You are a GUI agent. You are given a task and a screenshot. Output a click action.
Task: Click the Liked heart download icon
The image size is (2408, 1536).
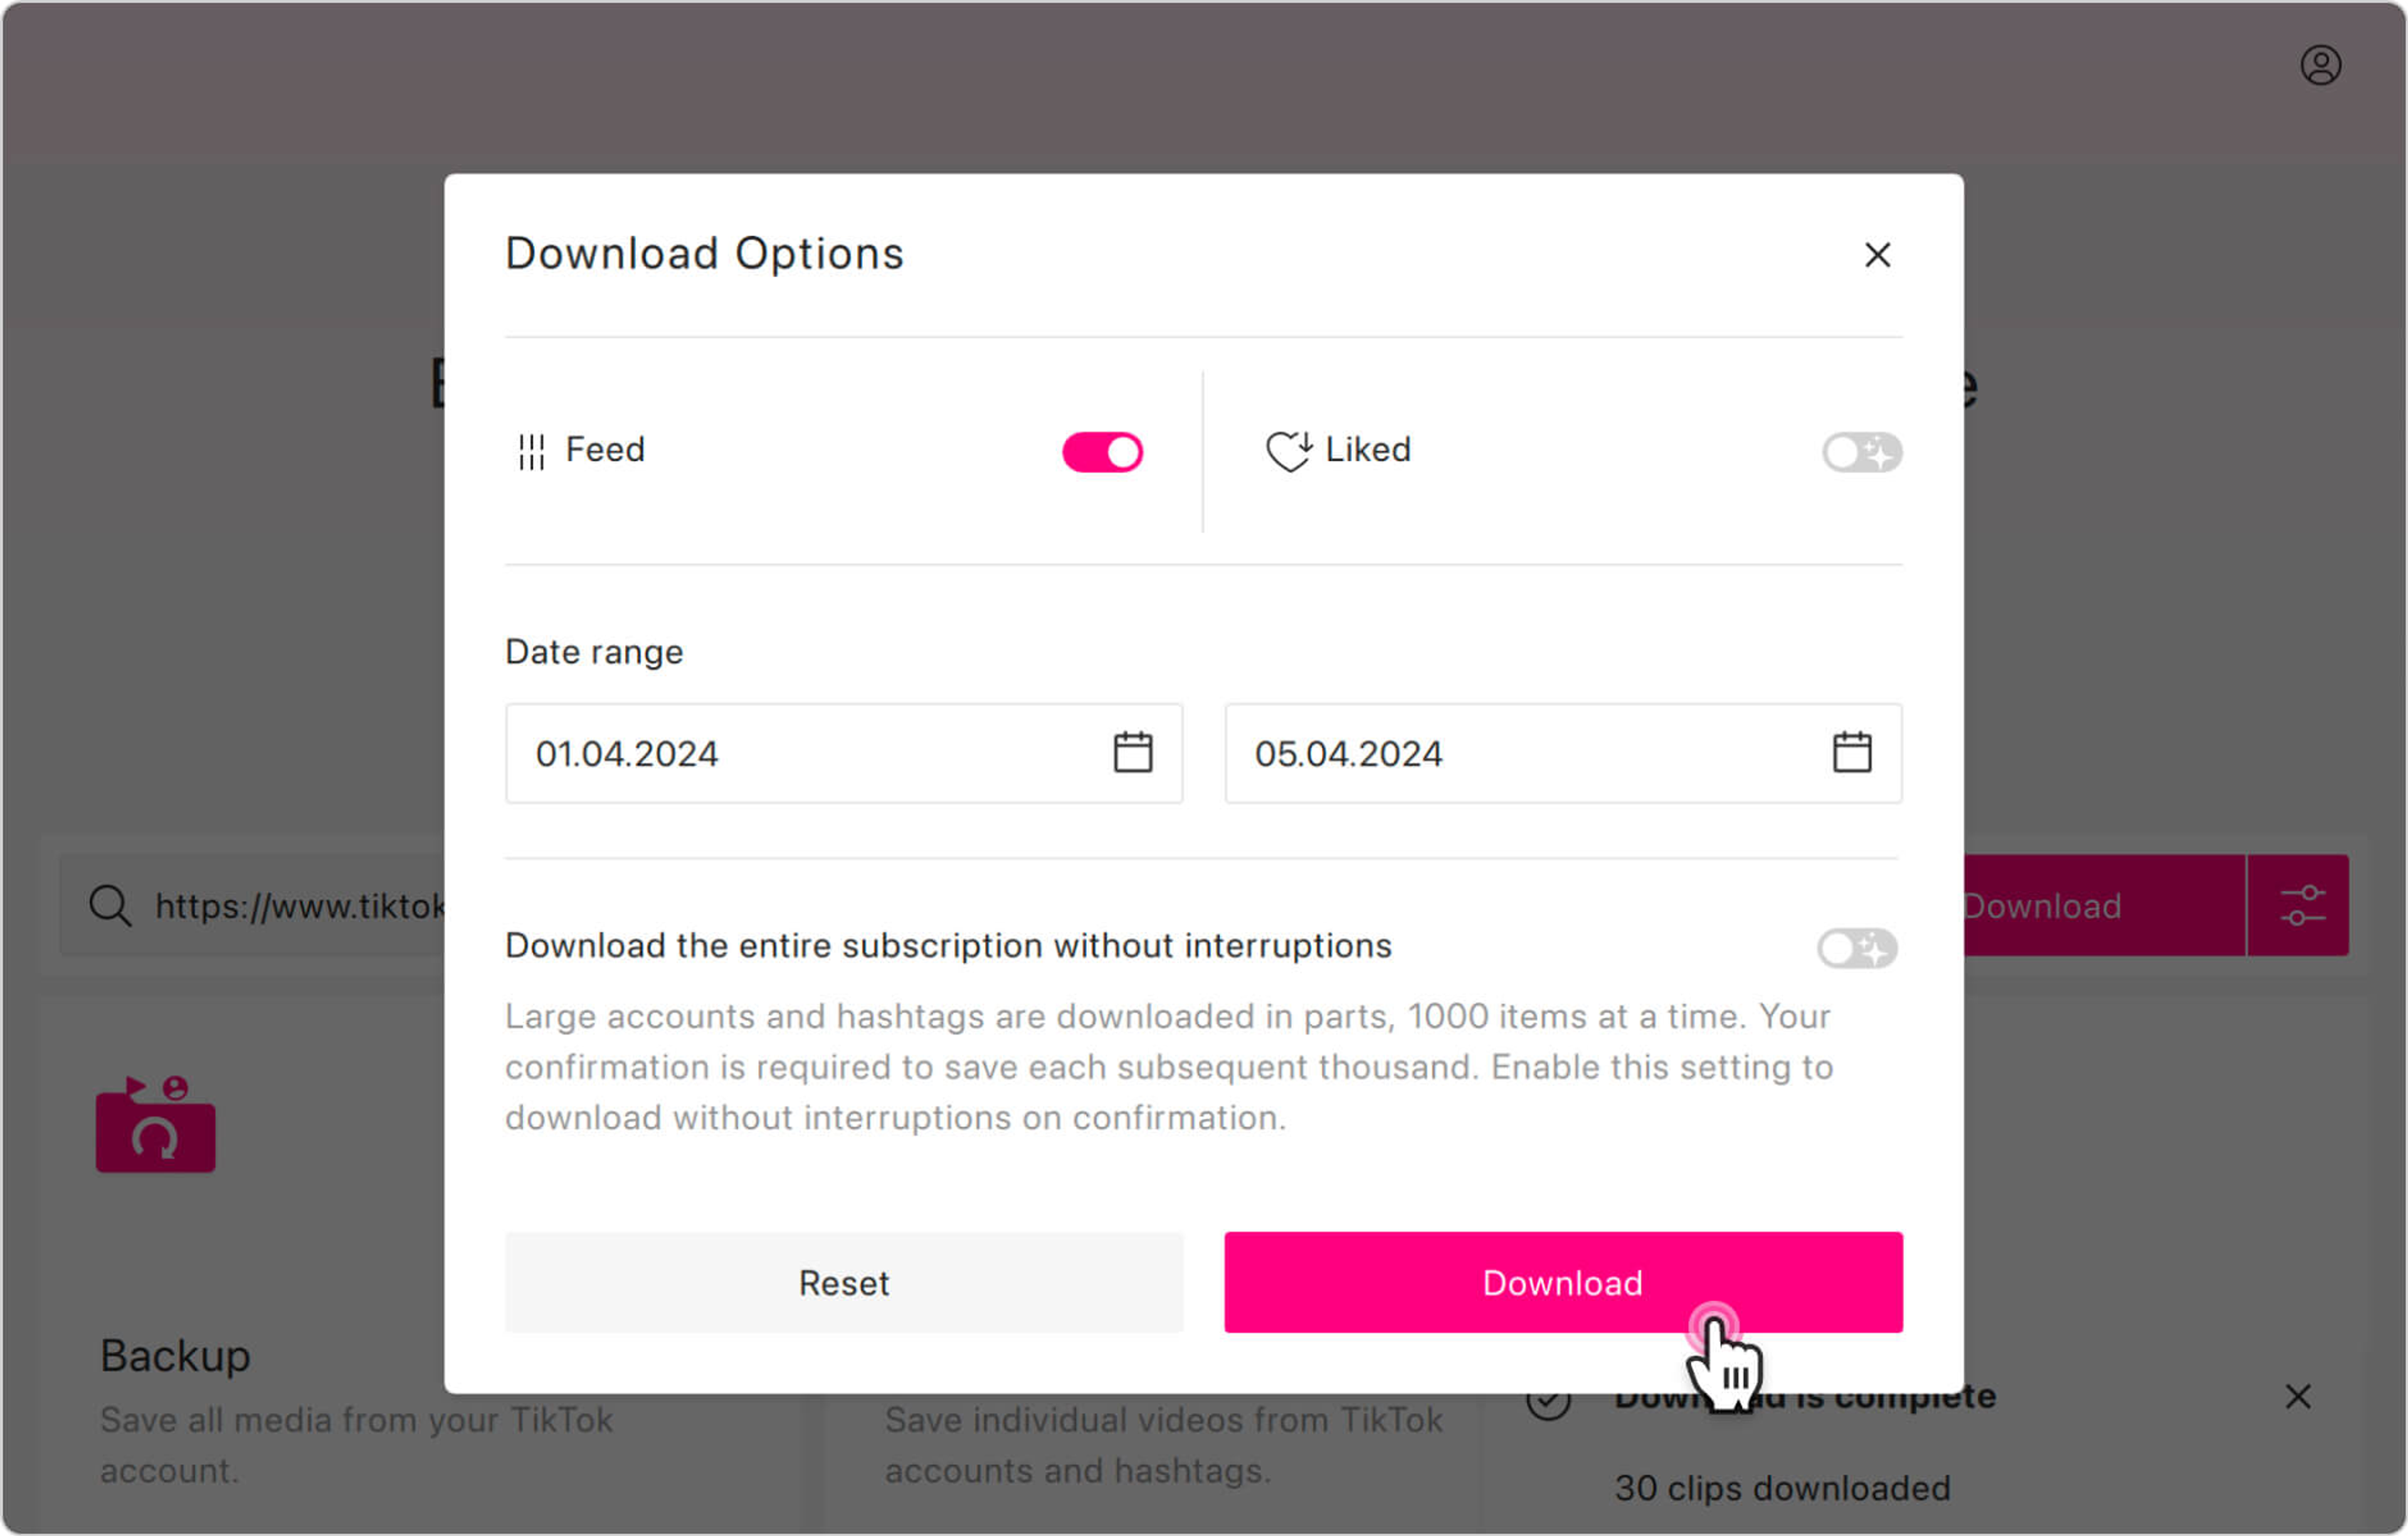click(x=1288, y=452)
